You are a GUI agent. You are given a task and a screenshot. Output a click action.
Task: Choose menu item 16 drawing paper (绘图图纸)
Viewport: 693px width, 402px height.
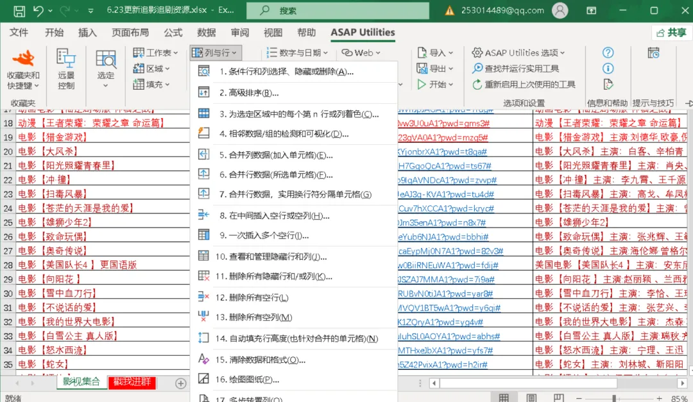click(294, 379)
